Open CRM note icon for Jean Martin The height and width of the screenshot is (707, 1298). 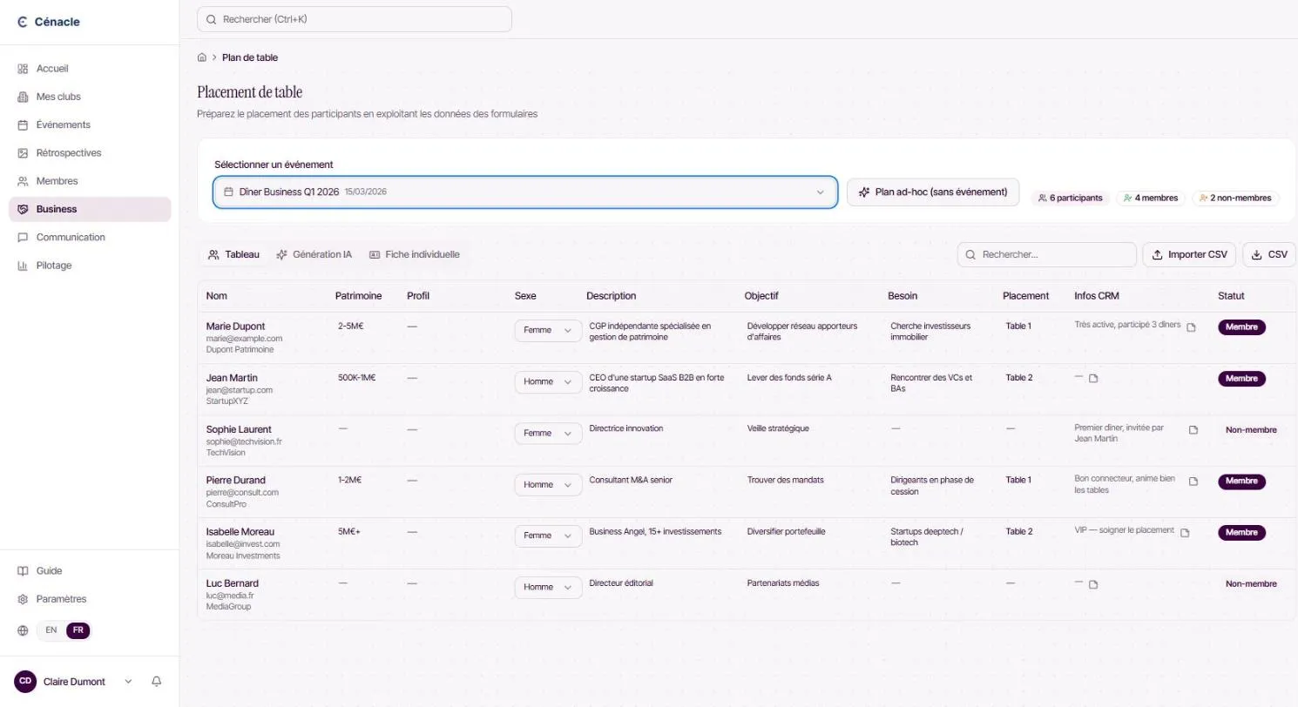(x=1093, y=379)
